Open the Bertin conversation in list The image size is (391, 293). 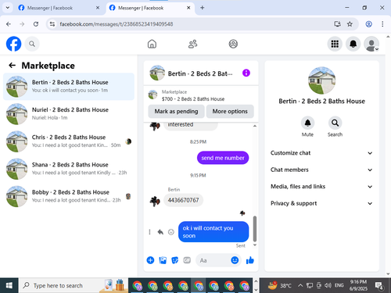pyautogui.click(x=69, y=87)
